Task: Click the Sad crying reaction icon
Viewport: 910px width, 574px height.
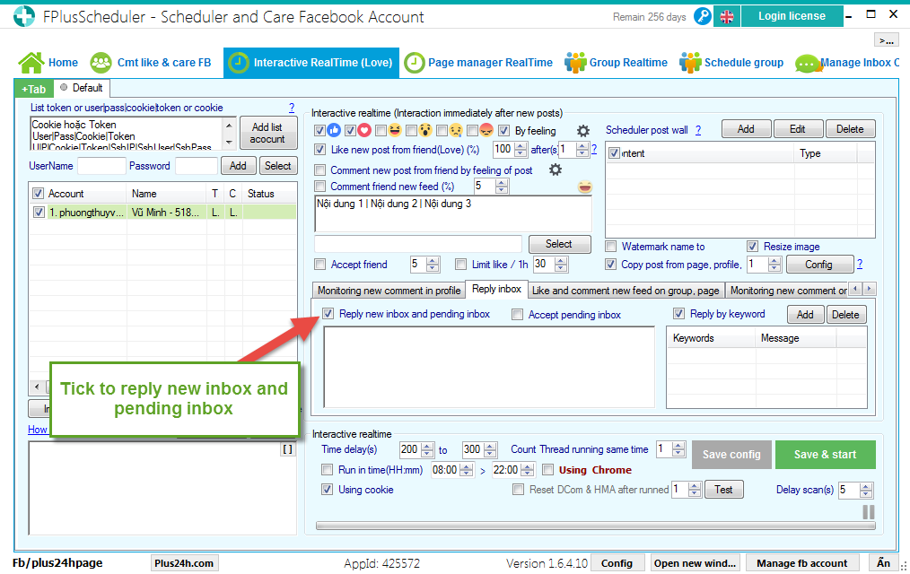Action: (x=456, y=130)
